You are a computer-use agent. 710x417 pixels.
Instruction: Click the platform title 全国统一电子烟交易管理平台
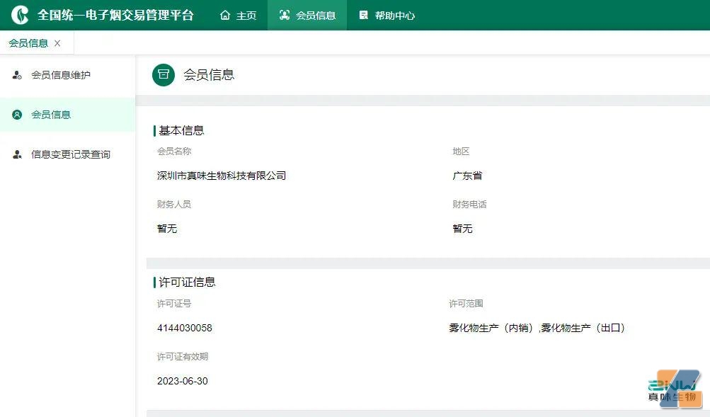[115, 15]
